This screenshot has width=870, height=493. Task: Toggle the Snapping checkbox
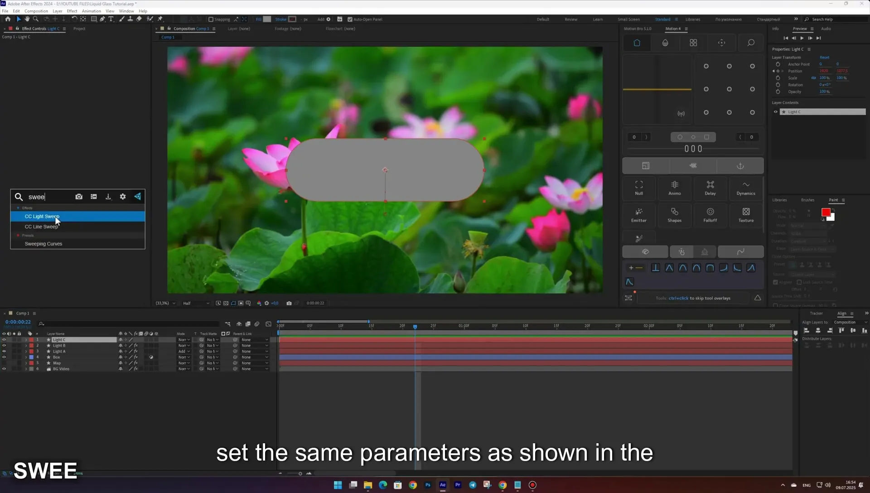click(x=211, y=19)
